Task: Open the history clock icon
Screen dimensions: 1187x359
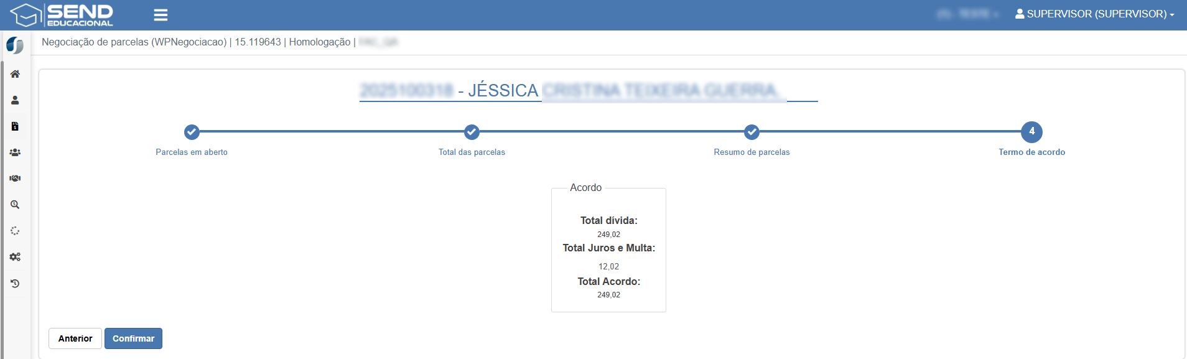Action: [15, 284]
